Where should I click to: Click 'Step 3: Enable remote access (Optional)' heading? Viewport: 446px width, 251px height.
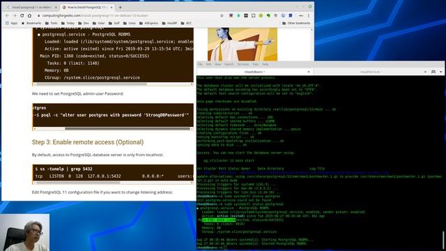(88, 142)
